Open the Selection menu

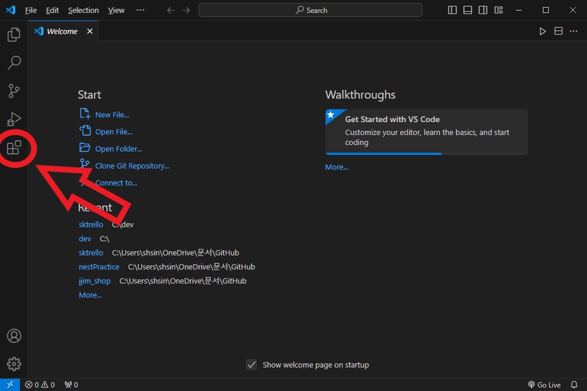(83, 10)
